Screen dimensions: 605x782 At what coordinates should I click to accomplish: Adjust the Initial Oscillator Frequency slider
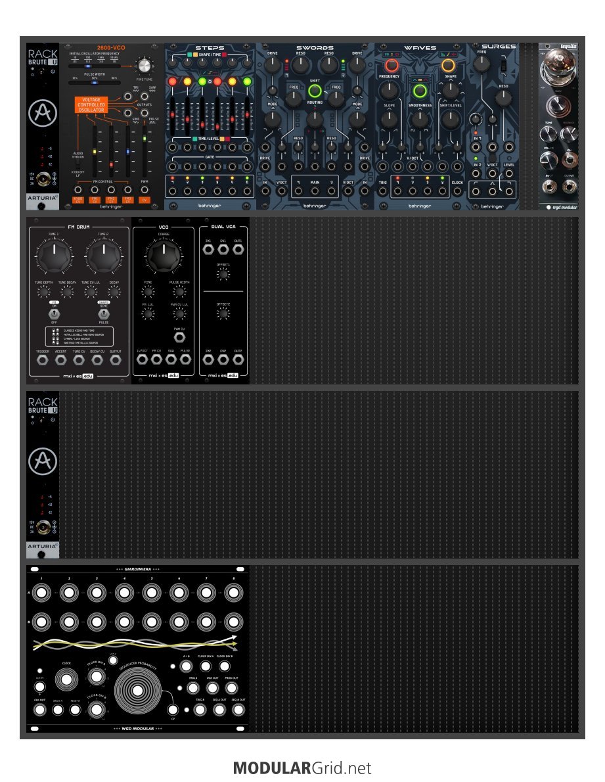point(94,66)
